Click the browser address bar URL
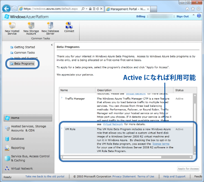The height and width of the screenshot is (182, 204). (51, 9)
